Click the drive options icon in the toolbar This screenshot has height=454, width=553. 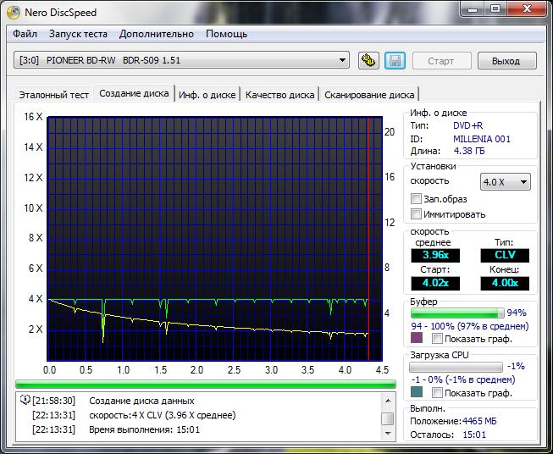[368, 61]
